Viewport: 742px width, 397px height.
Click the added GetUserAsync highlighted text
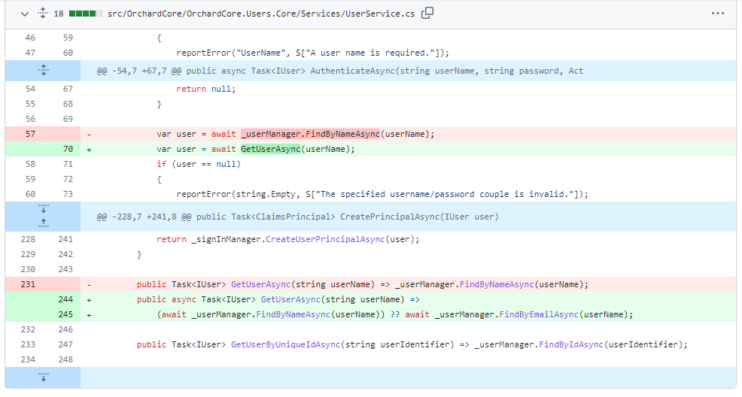pos(271,150)
